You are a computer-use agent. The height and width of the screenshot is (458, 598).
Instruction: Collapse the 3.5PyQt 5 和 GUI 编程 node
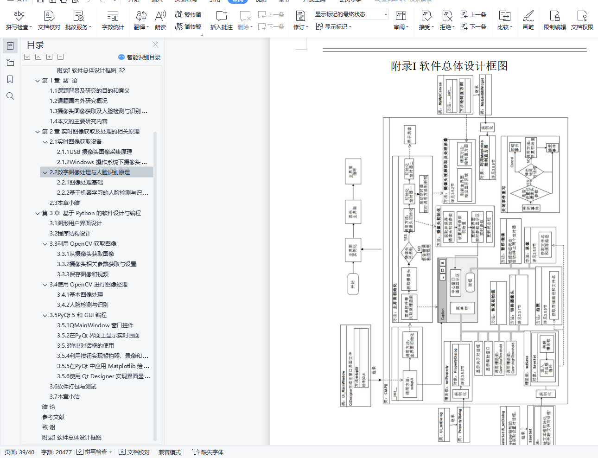tap(45, 315)
